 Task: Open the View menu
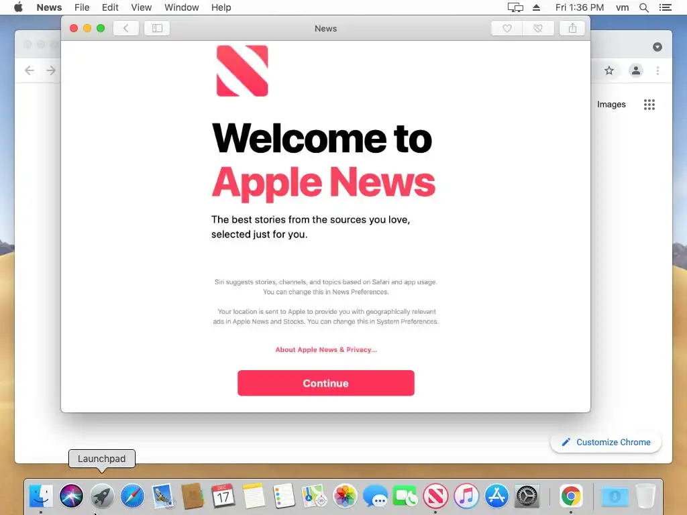(141, 7)
